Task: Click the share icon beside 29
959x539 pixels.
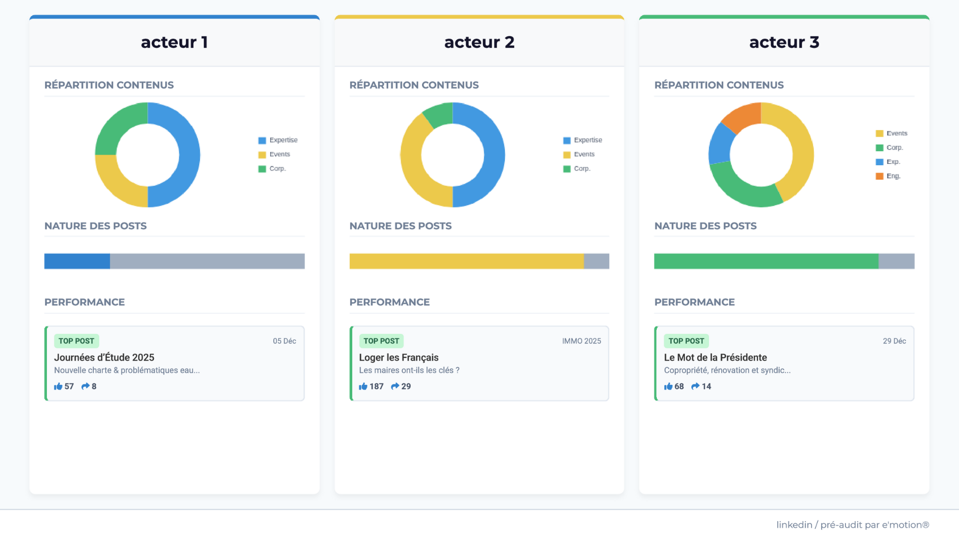Action: [x=395, y=386]
